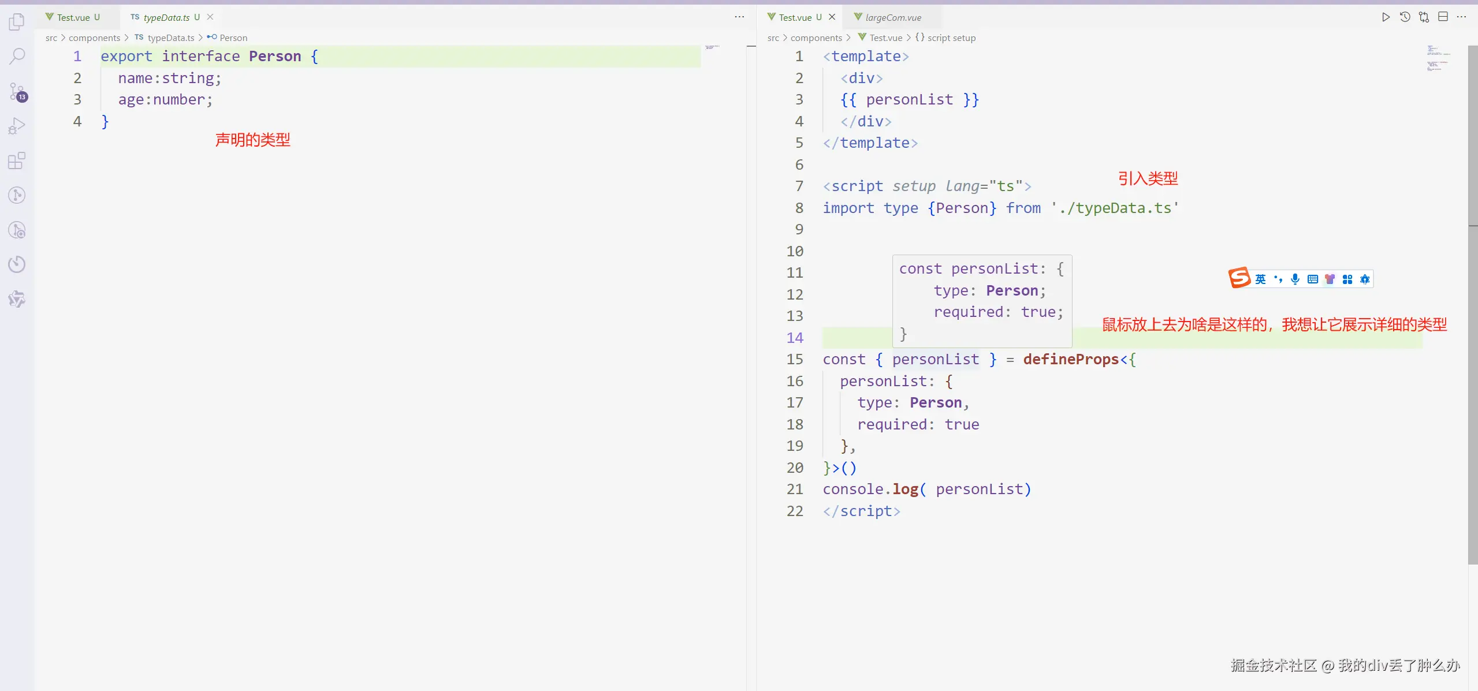The width and height of the screenshot is (1478, 691).
Task: Toggle Sogou input language (英) mode
Action: point(1260,279)
